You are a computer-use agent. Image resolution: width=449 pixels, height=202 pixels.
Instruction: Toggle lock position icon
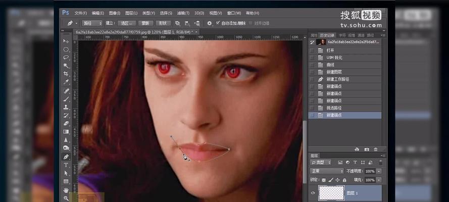[337, 180]
